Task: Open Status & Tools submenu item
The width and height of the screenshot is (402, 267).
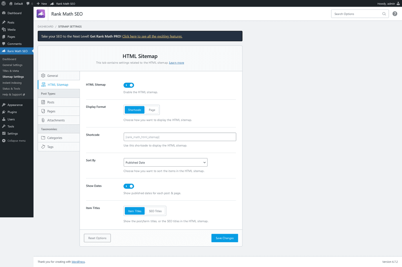Action: (11, 89)
